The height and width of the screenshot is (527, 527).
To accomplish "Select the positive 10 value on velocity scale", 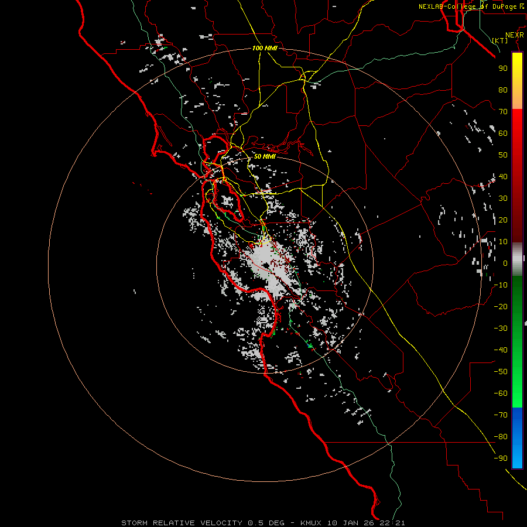I will [503, 242].
